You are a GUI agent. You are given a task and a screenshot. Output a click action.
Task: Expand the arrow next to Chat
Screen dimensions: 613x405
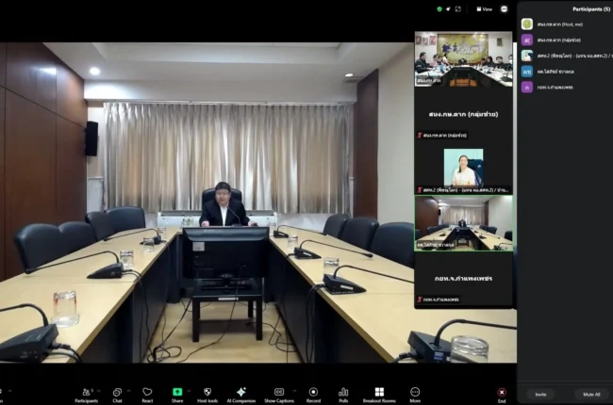pos(128,391)
